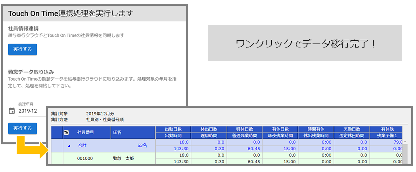The width and height of the screenshot is (416, 172).
Task: Click the 欠勤日数 column header
Action: (x=351, y=129)
